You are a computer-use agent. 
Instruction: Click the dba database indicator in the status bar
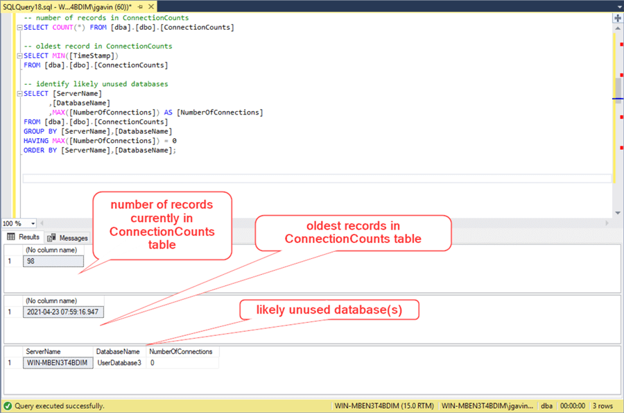point(546,405)
